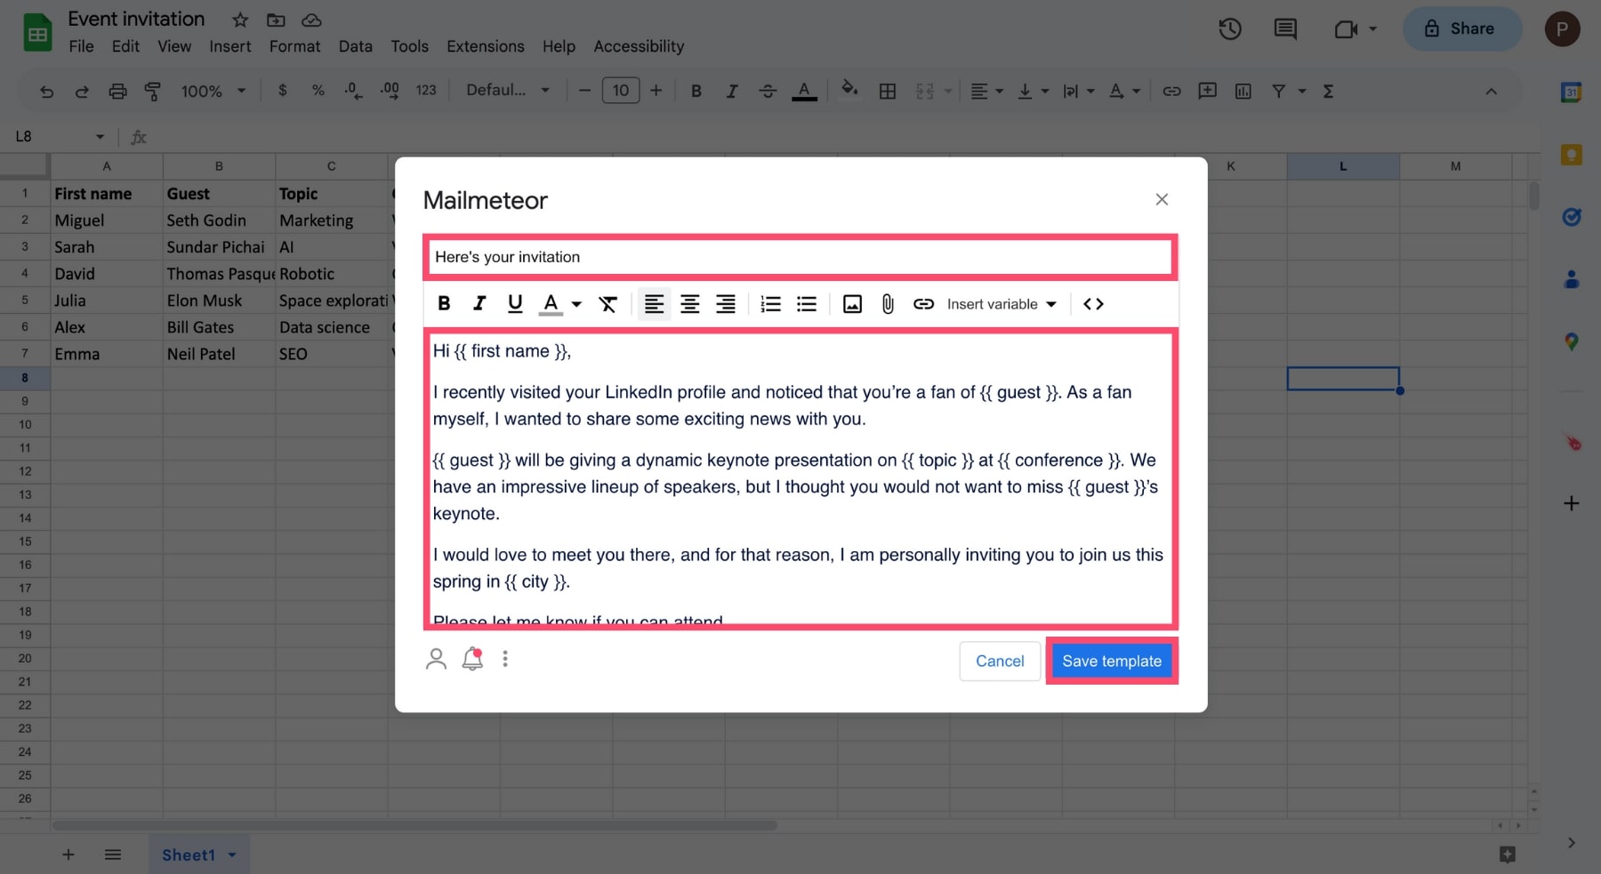Toggle underline in Mailmeteor editor toolbar
The width and height of the screenshot is (1601, 874).
(515, 304)
